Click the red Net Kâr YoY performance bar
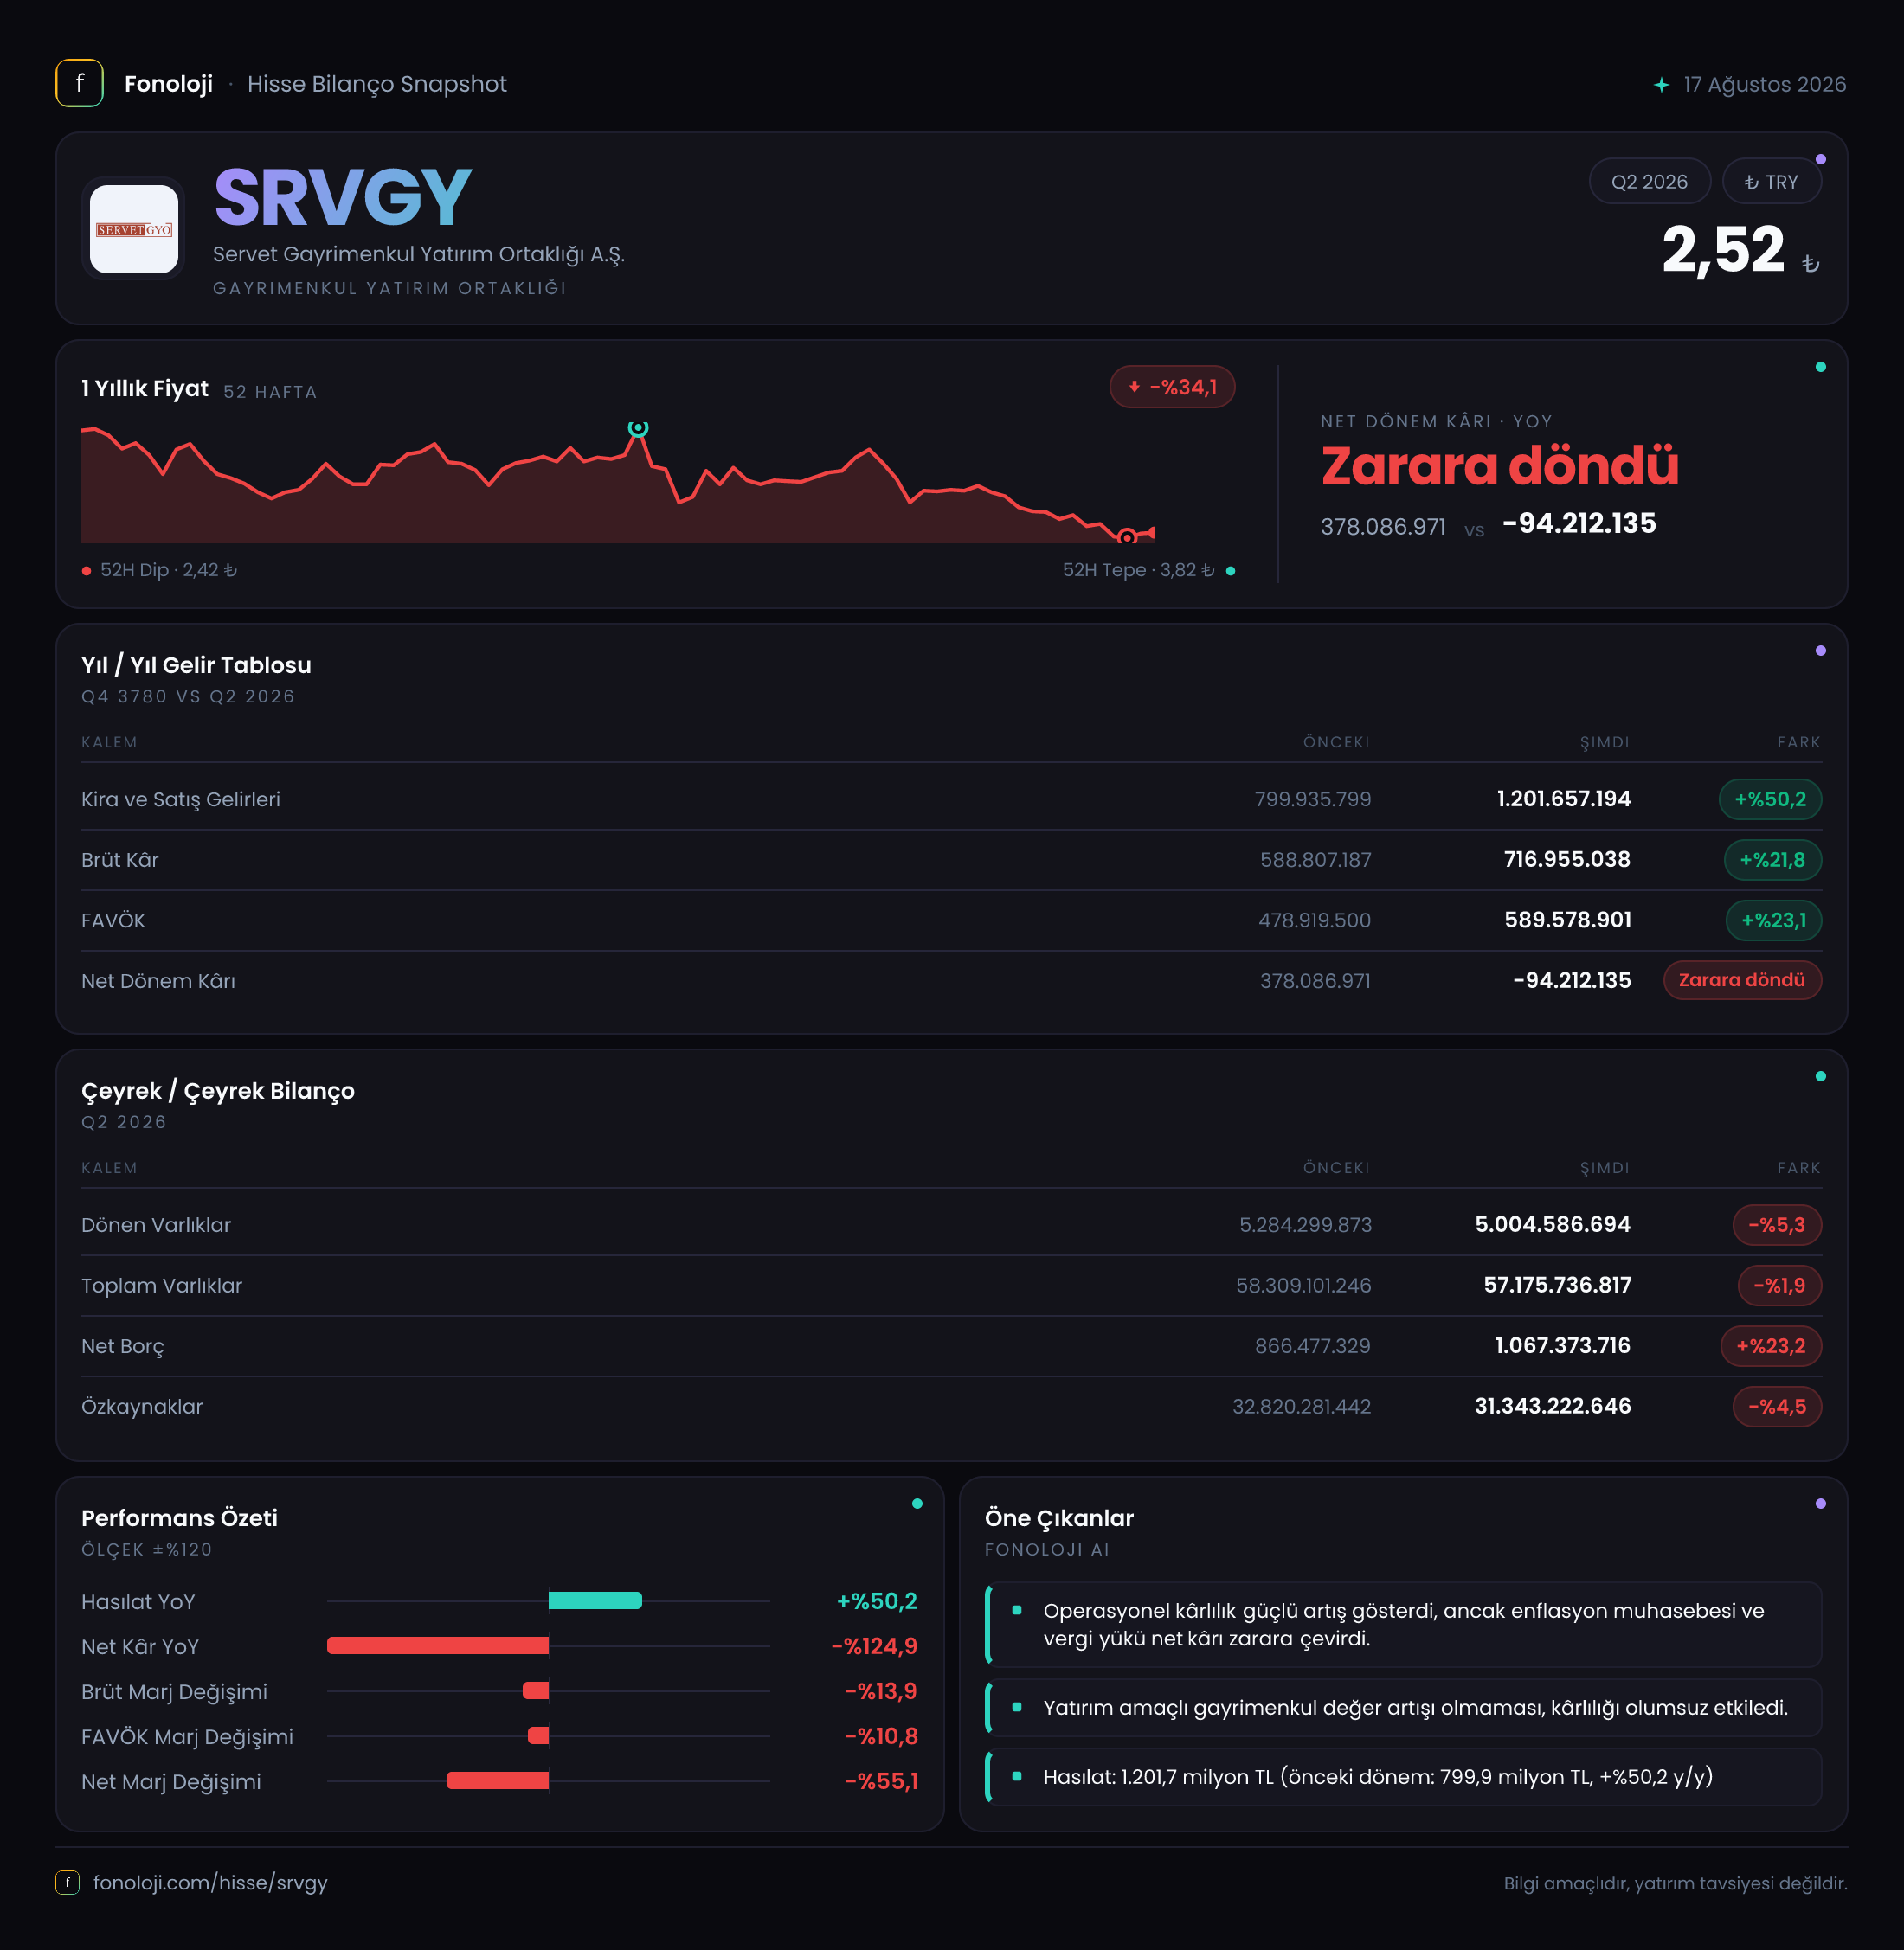Viewport: 1904px width, 1950px height. click(x=438, y=1645)
